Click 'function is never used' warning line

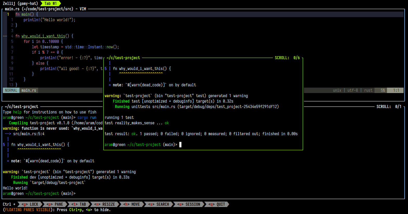coord(53,128)
